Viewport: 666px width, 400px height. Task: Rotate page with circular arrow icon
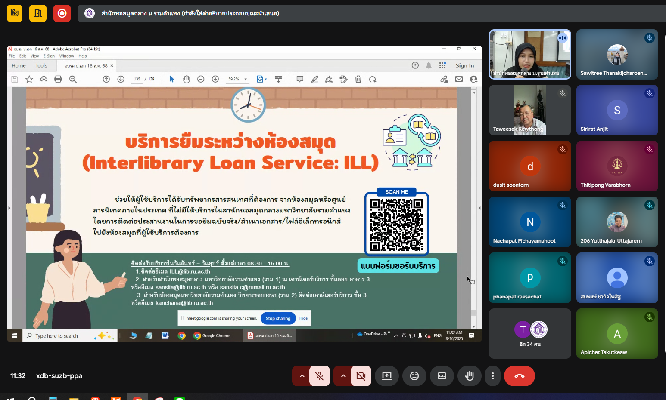(x=373, y=79)
